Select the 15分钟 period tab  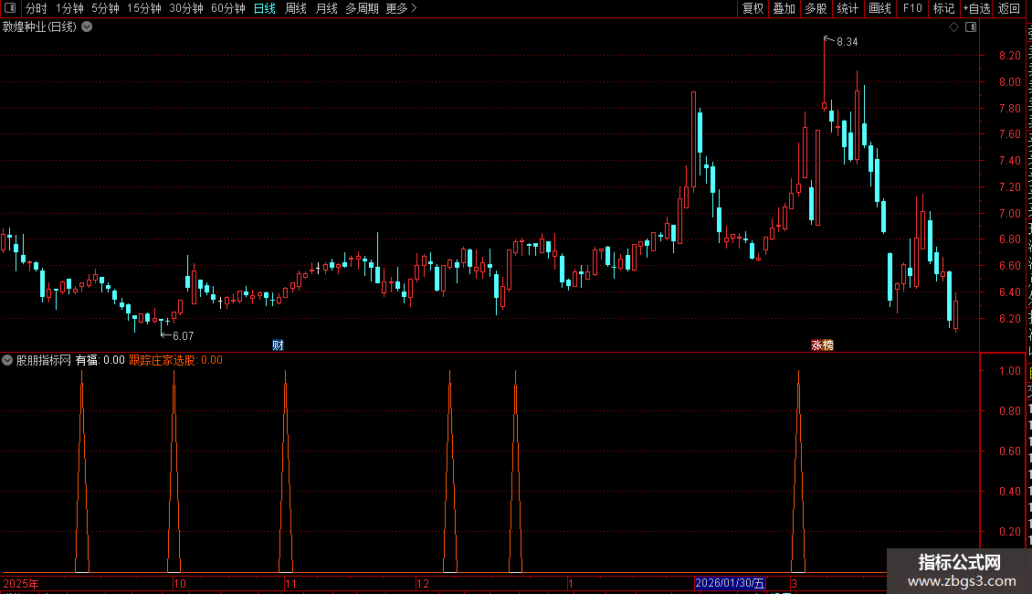click(x=144, y=8)
